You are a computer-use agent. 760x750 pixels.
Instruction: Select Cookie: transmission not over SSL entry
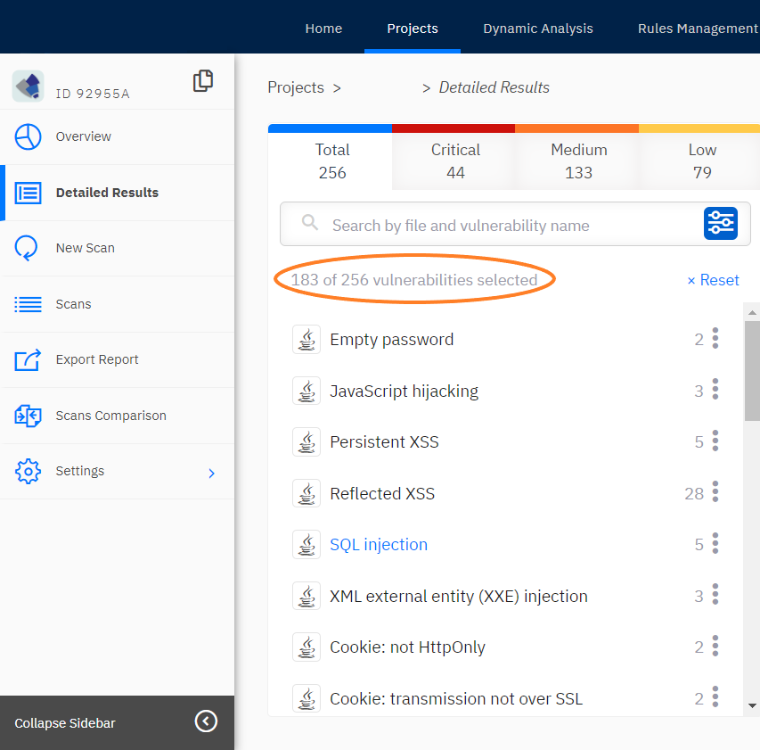coord(456,699)
